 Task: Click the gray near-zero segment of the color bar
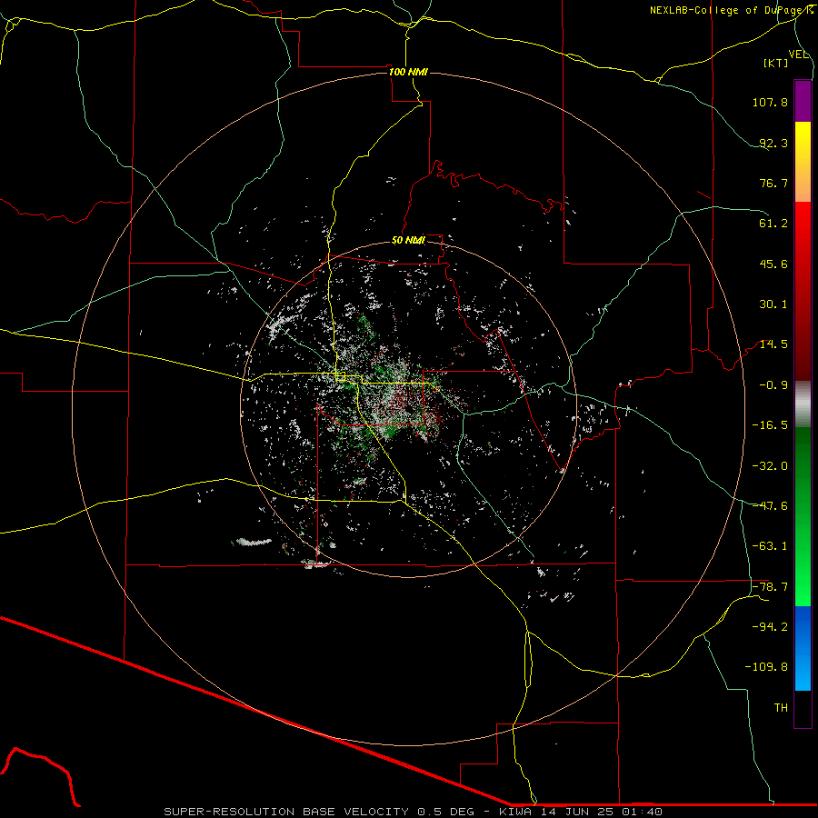[803, 404]
